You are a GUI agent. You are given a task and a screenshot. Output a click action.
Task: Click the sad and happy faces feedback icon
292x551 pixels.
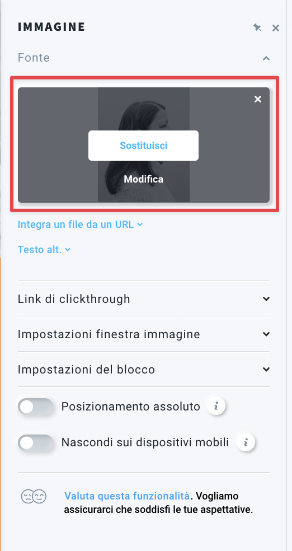[34, 497]
